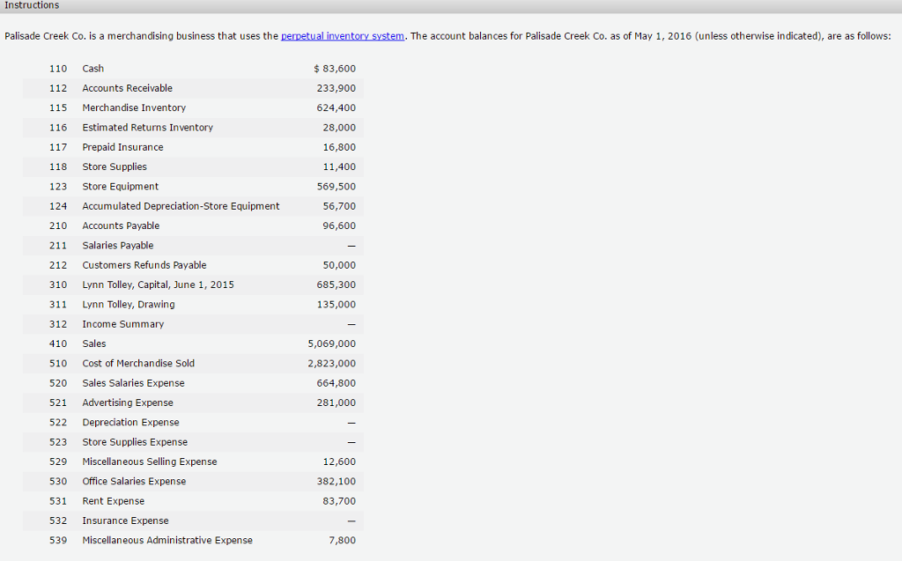Select the Merchandise Inventory row
The width and height of the screenshot is (902, 561).
click(176, 107)
